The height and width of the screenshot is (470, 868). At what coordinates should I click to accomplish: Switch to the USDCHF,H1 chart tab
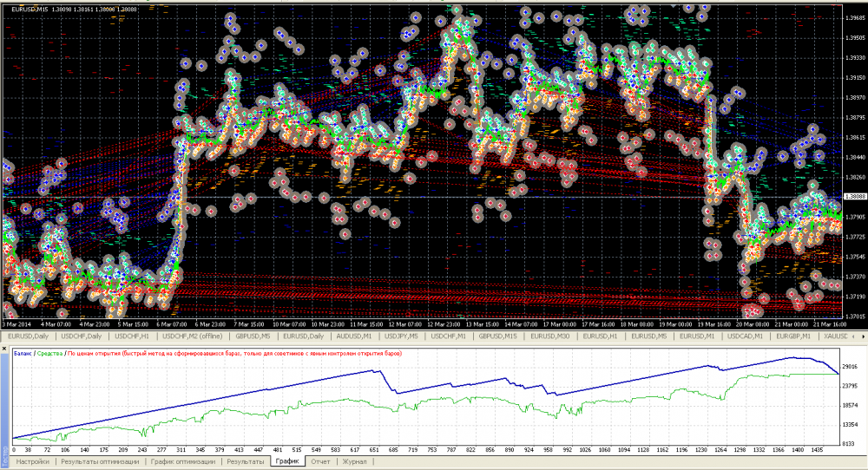pyautogui.click(x=132, y=336)
